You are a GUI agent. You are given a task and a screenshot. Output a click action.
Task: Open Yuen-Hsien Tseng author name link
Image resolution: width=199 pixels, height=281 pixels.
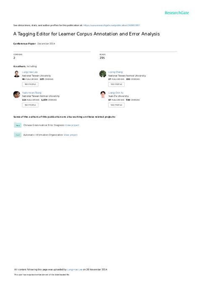(32, 93)
